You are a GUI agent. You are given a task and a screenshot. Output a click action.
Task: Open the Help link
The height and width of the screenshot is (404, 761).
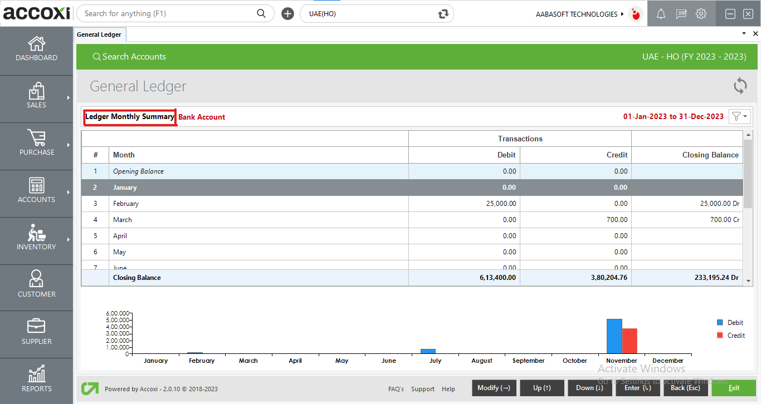pos(448,389)
